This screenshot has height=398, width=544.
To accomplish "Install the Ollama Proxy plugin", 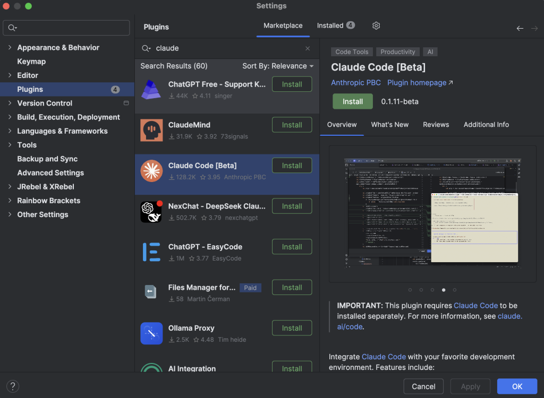I will click(x=292, y=327).
